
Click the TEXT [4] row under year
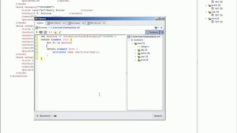coord(217,15)
